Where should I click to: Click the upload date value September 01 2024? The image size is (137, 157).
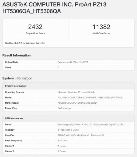(73, 62)
